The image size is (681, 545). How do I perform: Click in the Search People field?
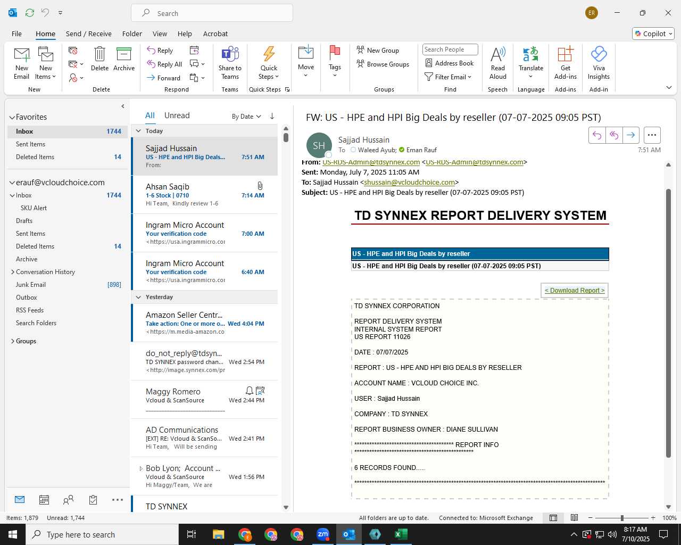point(450,49)
